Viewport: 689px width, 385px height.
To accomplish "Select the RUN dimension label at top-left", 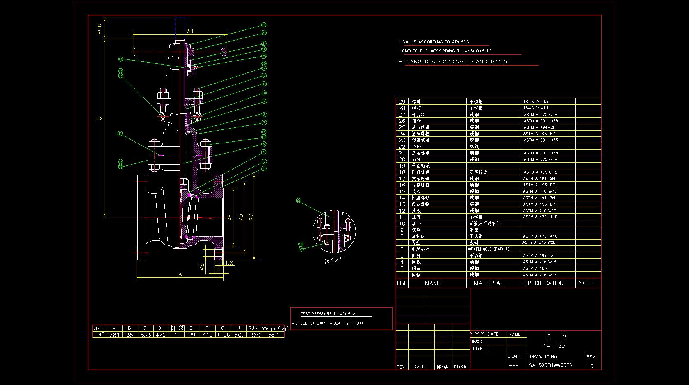I will (99, 28).
